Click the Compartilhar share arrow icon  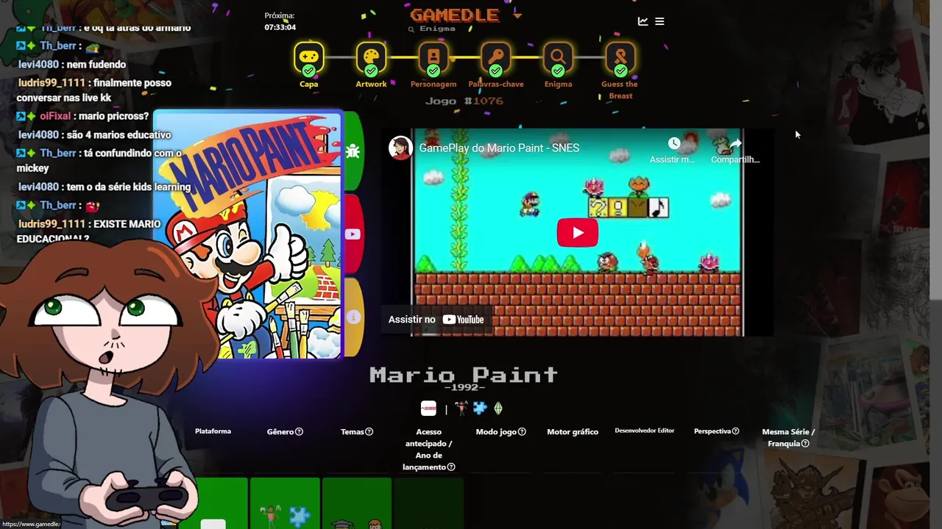(x=735, y=144)
